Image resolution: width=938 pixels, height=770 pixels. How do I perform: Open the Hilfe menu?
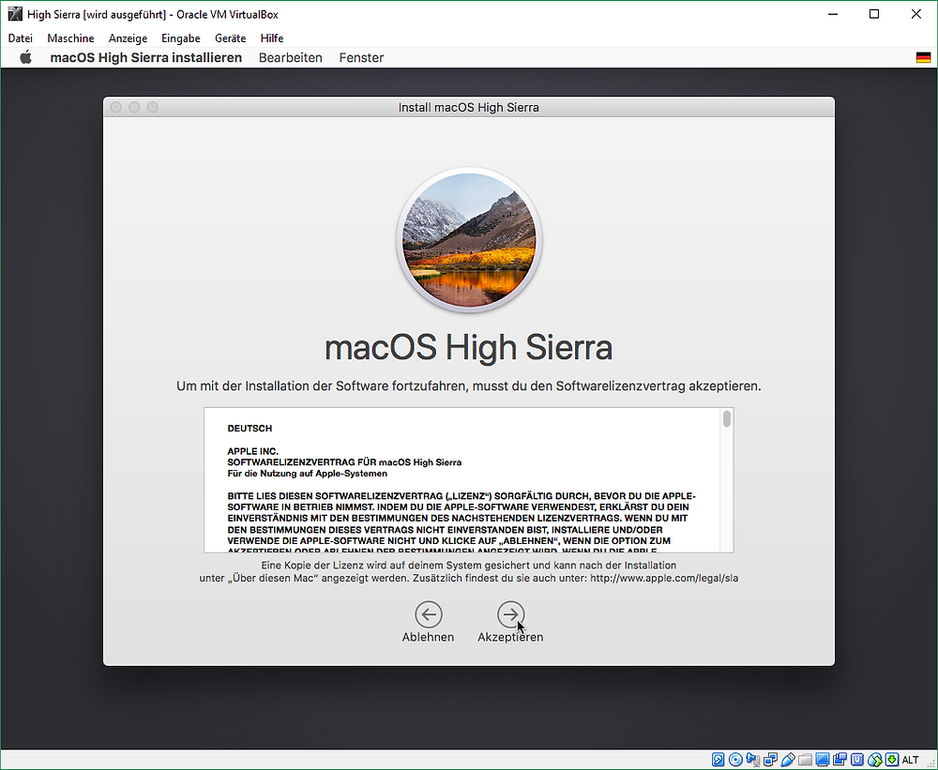tap(272, 38)
